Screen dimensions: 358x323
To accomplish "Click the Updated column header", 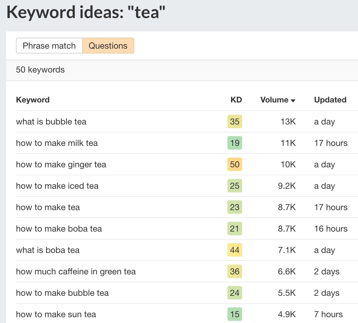I will pyautogui.click(x=330, y=100).
